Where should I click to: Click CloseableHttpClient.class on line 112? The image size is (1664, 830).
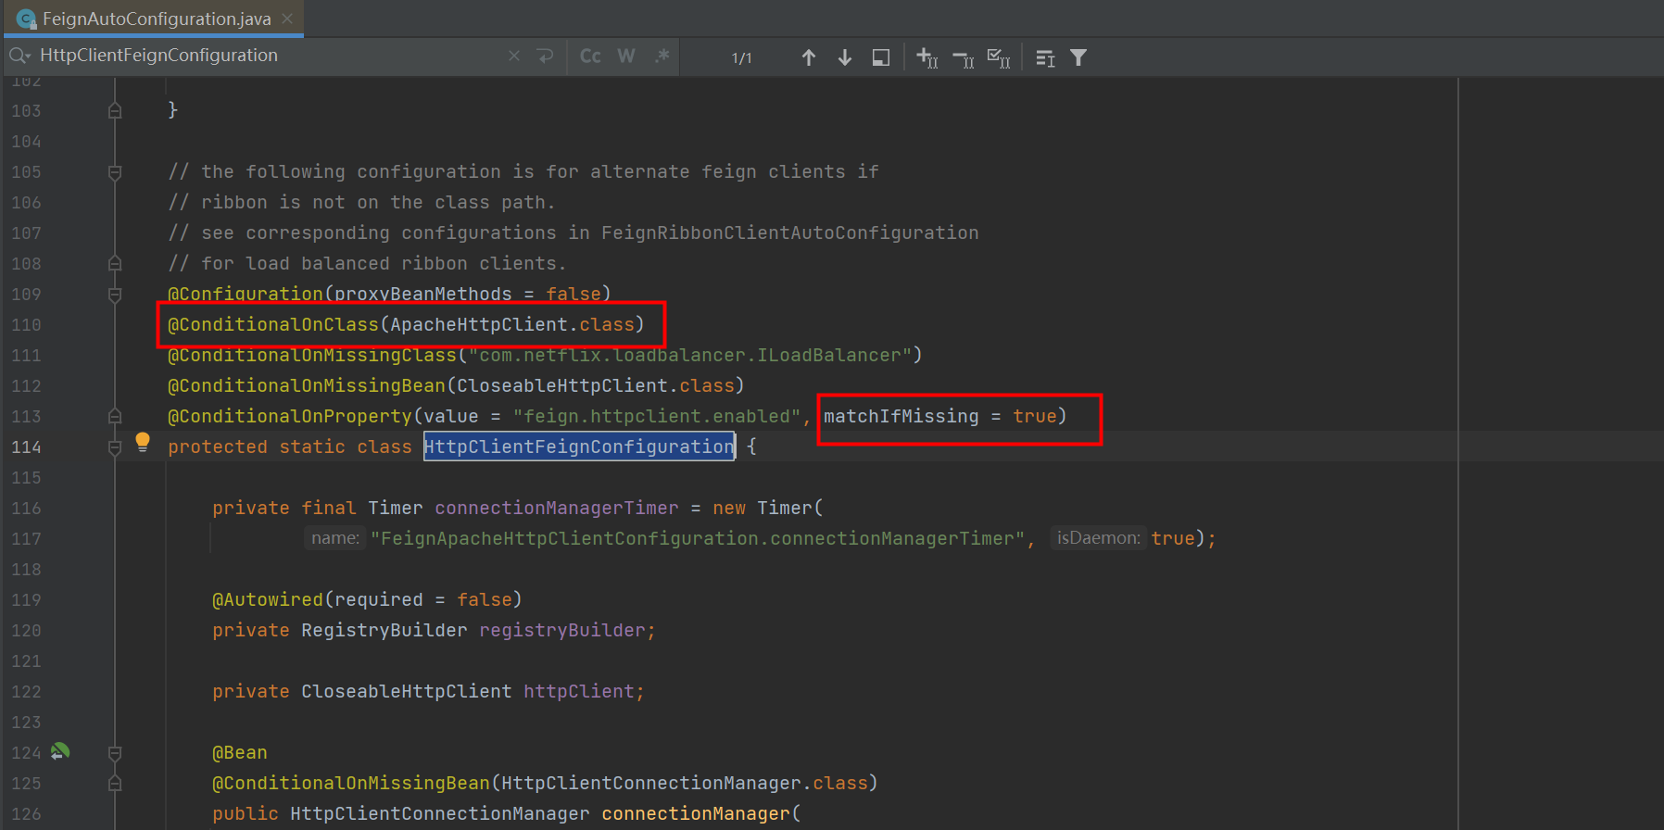point(596,386)
